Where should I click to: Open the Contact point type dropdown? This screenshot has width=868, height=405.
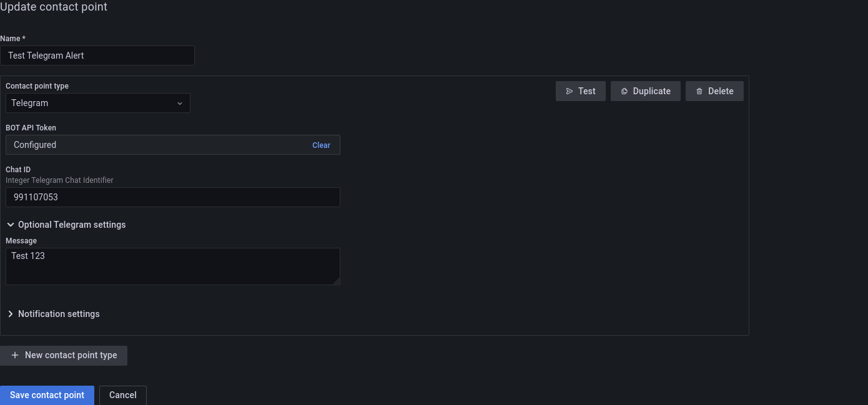[x=98, y=103]
